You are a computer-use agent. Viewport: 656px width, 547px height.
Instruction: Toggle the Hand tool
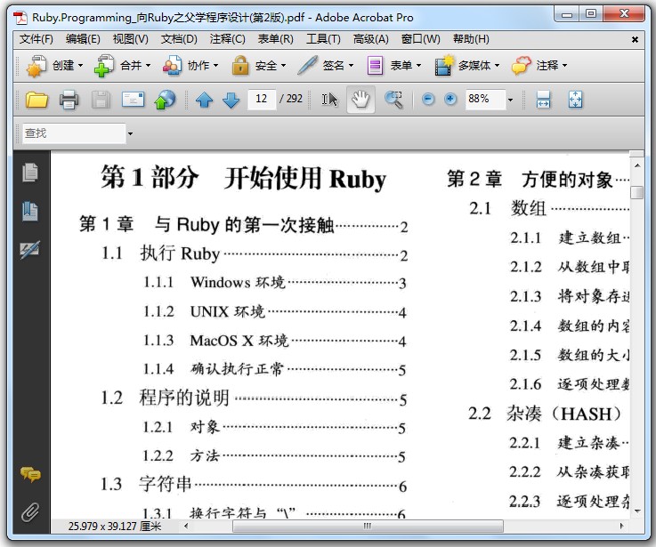point(360,100)
